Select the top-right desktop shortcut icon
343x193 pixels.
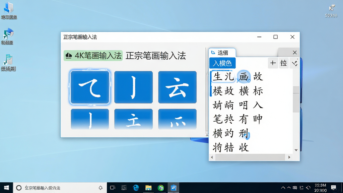[x=331, y=10]
